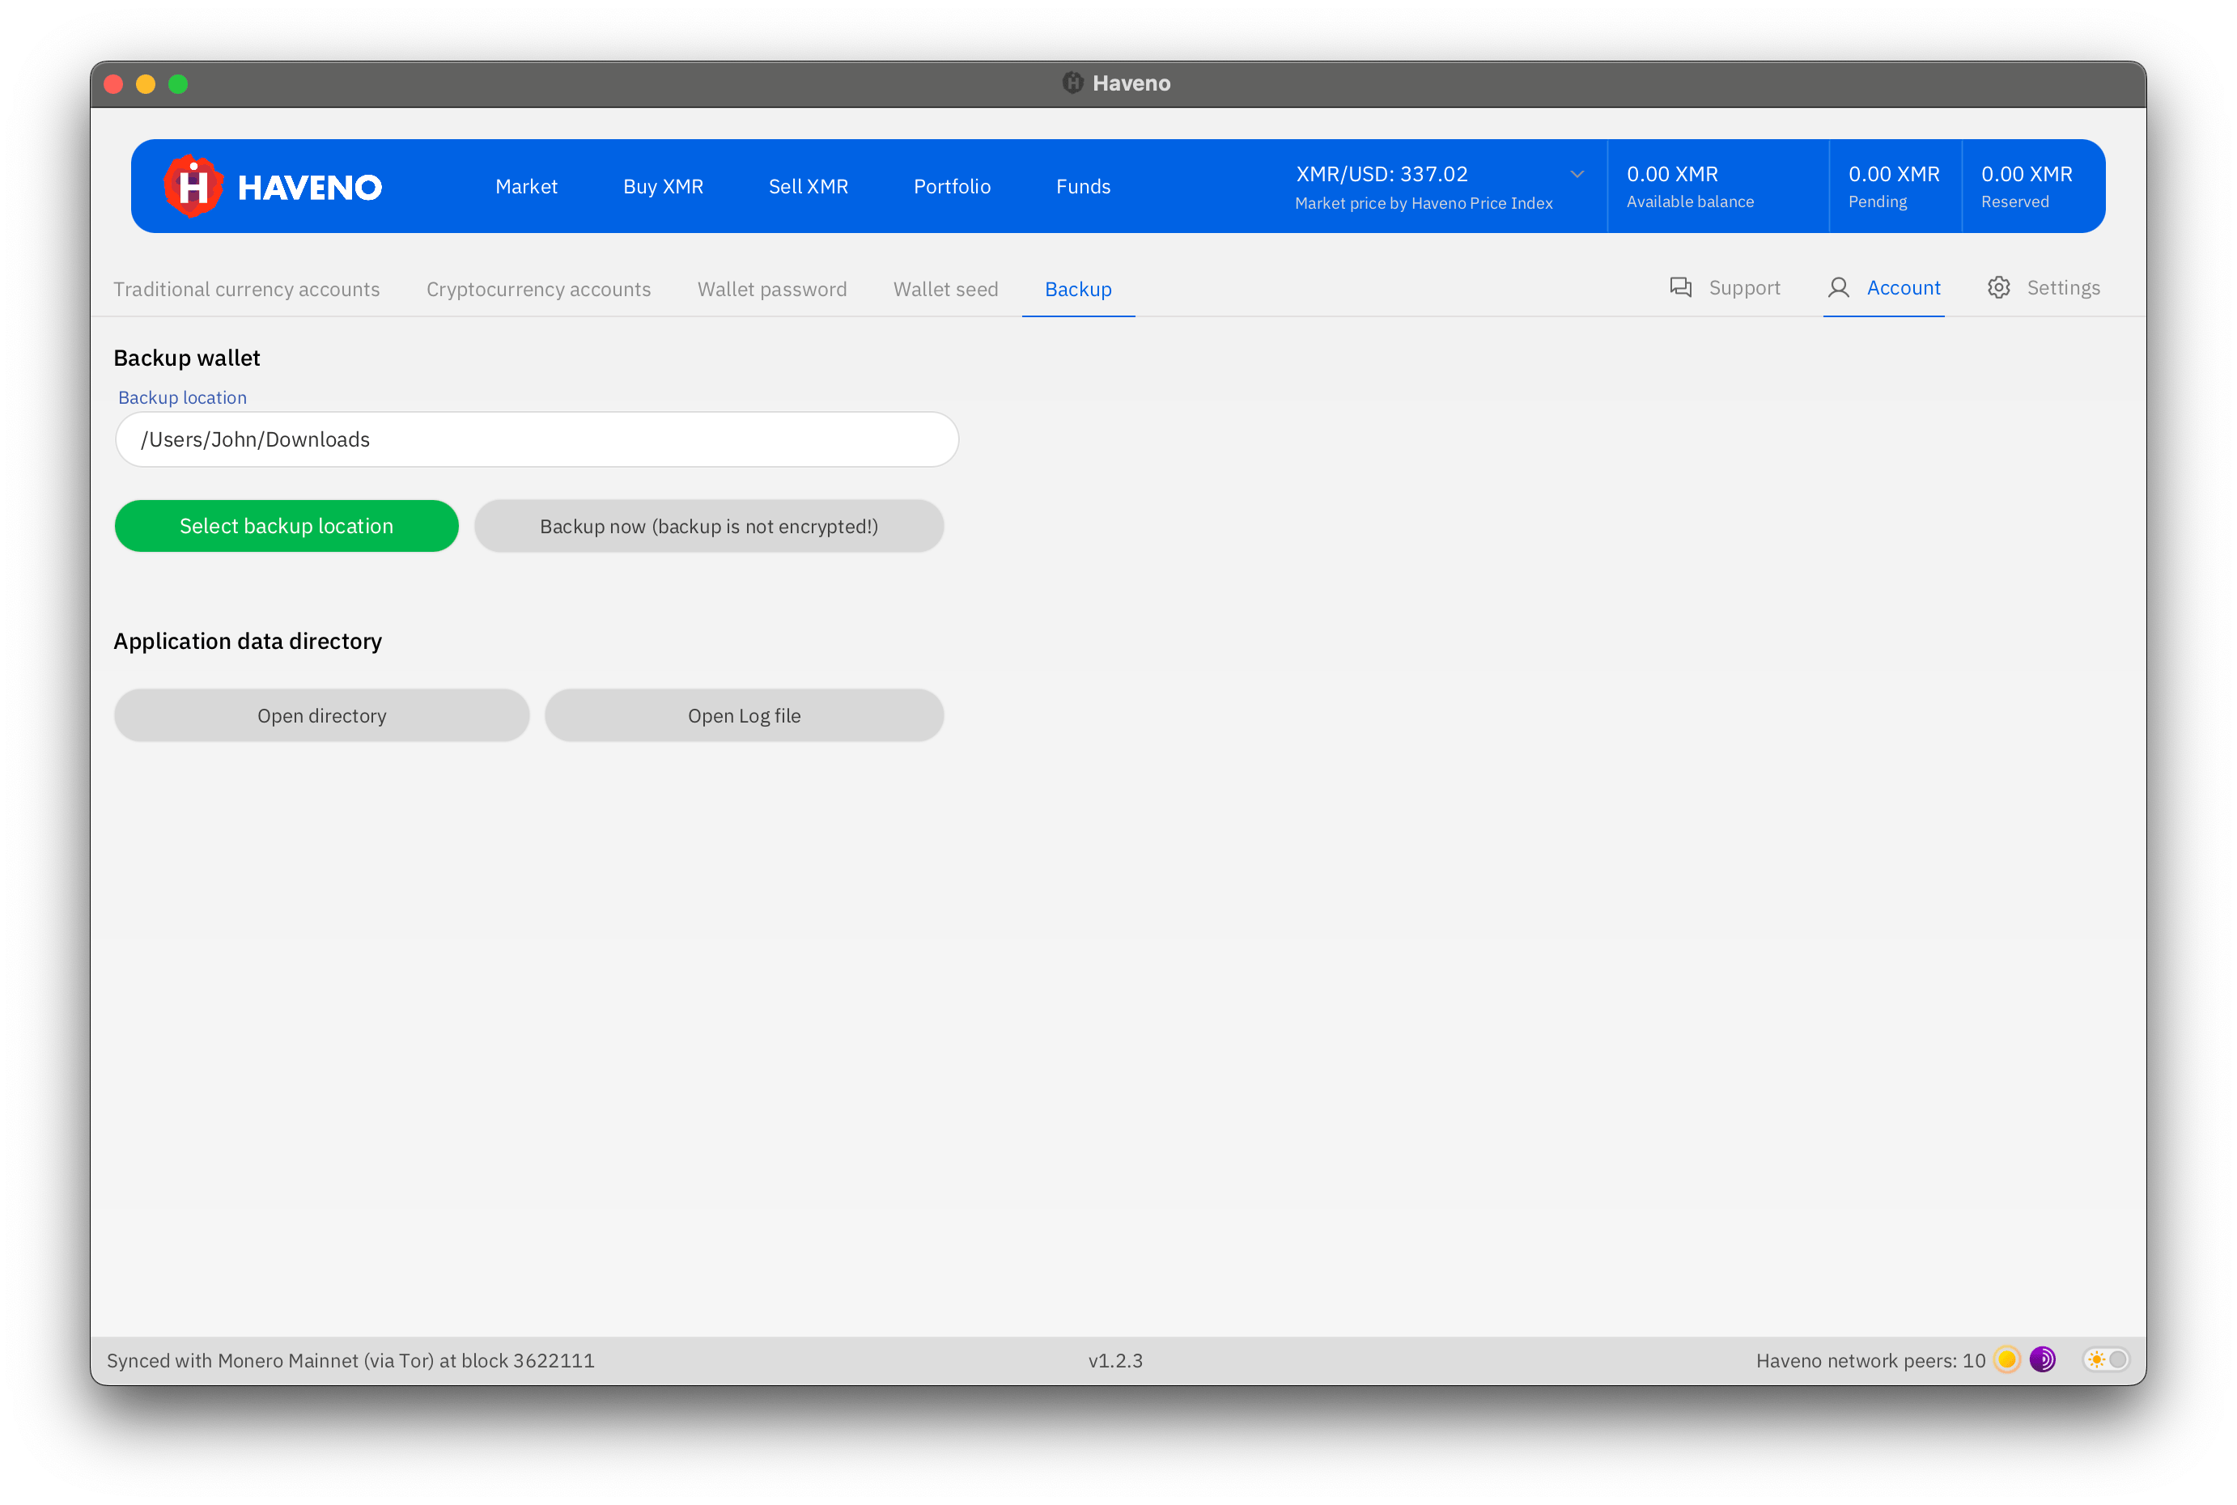Expand the XMR/USD market price dropdown

1577,175
